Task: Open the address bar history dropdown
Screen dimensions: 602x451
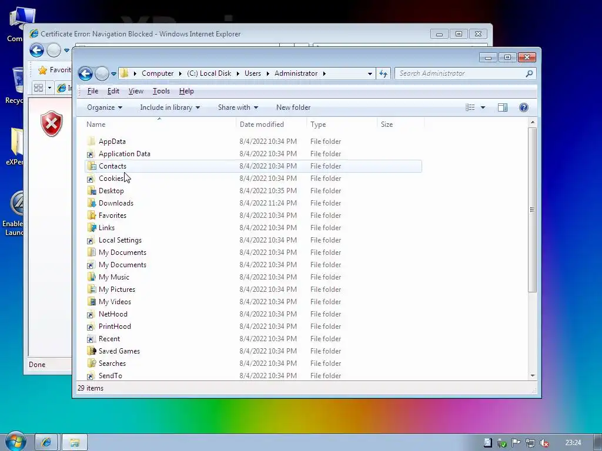Action: click(x=370, y=73)
